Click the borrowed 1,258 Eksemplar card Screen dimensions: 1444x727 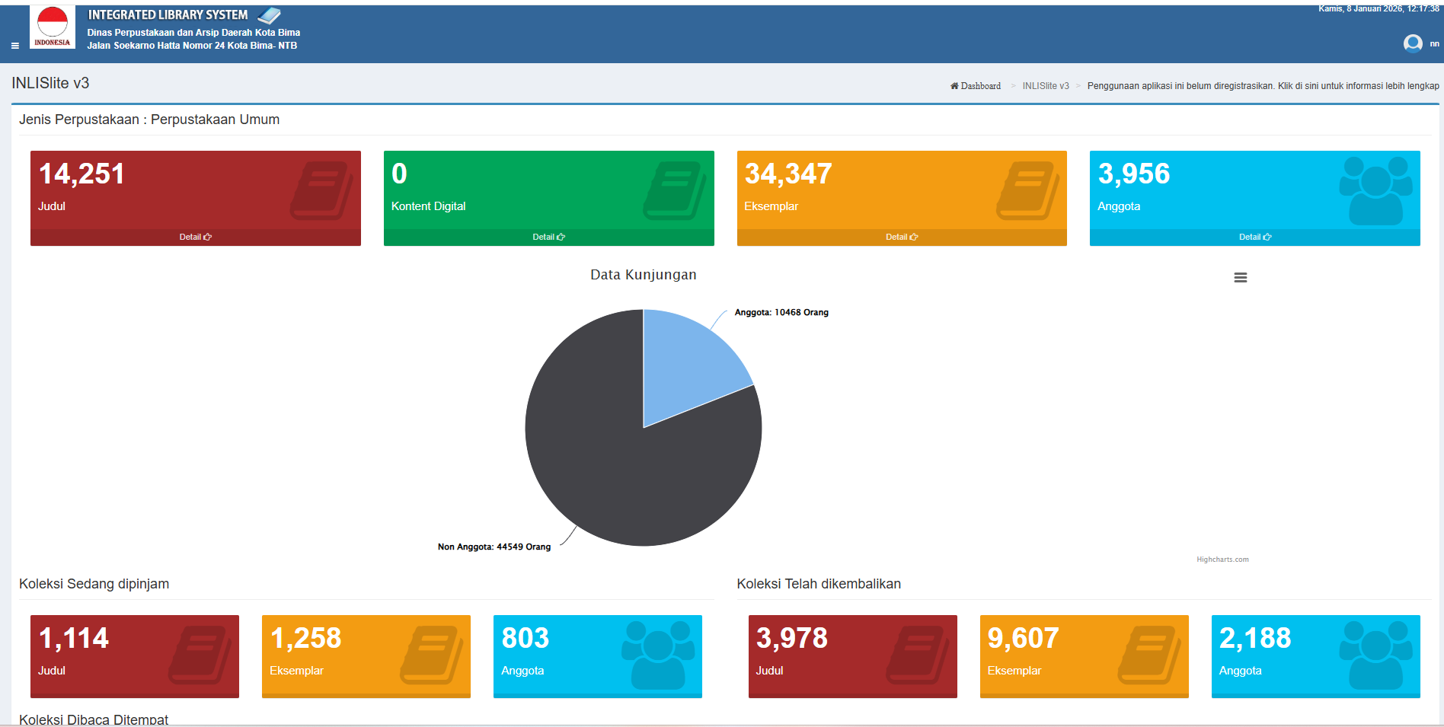coord(366,656)
